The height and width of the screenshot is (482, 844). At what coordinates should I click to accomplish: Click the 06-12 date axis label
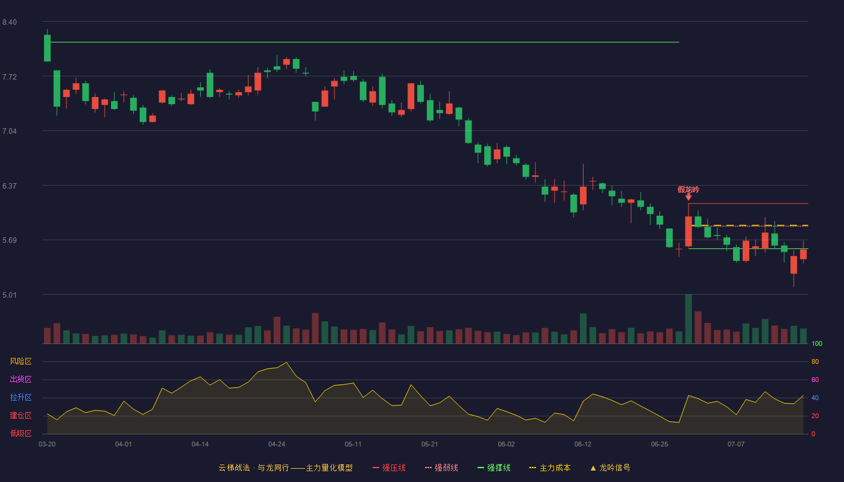pyautogui.click(x=583, y=444)
